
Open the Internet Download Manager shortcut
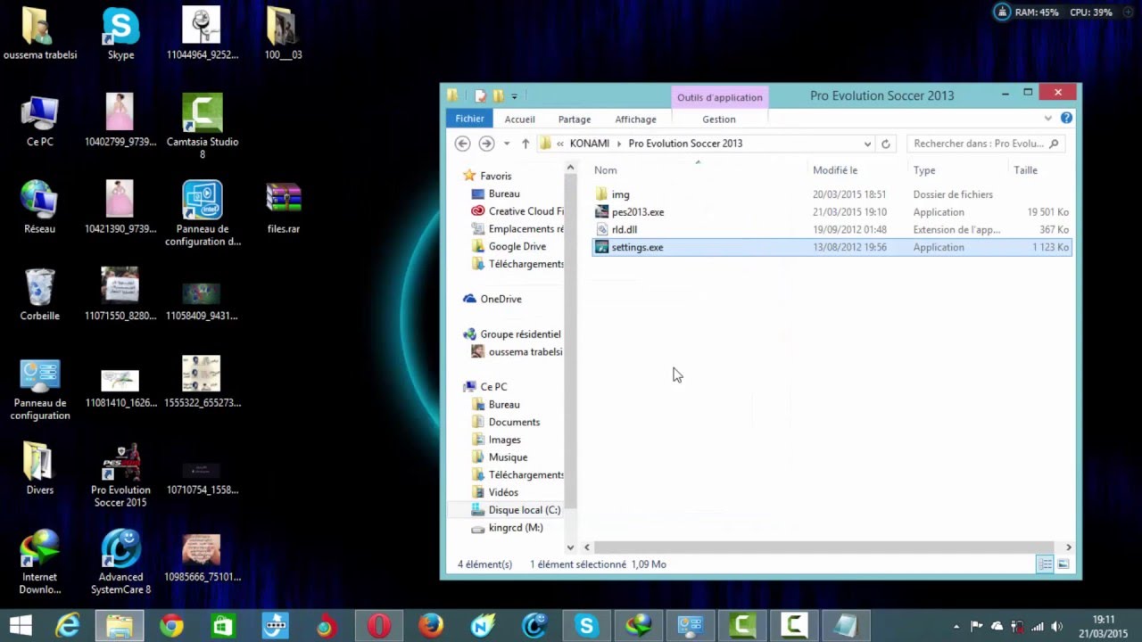40,563
